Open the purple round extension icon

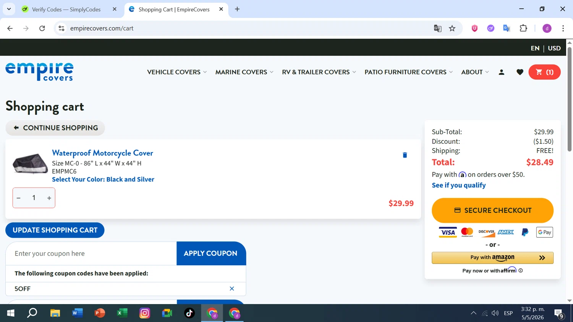[491, 28]
